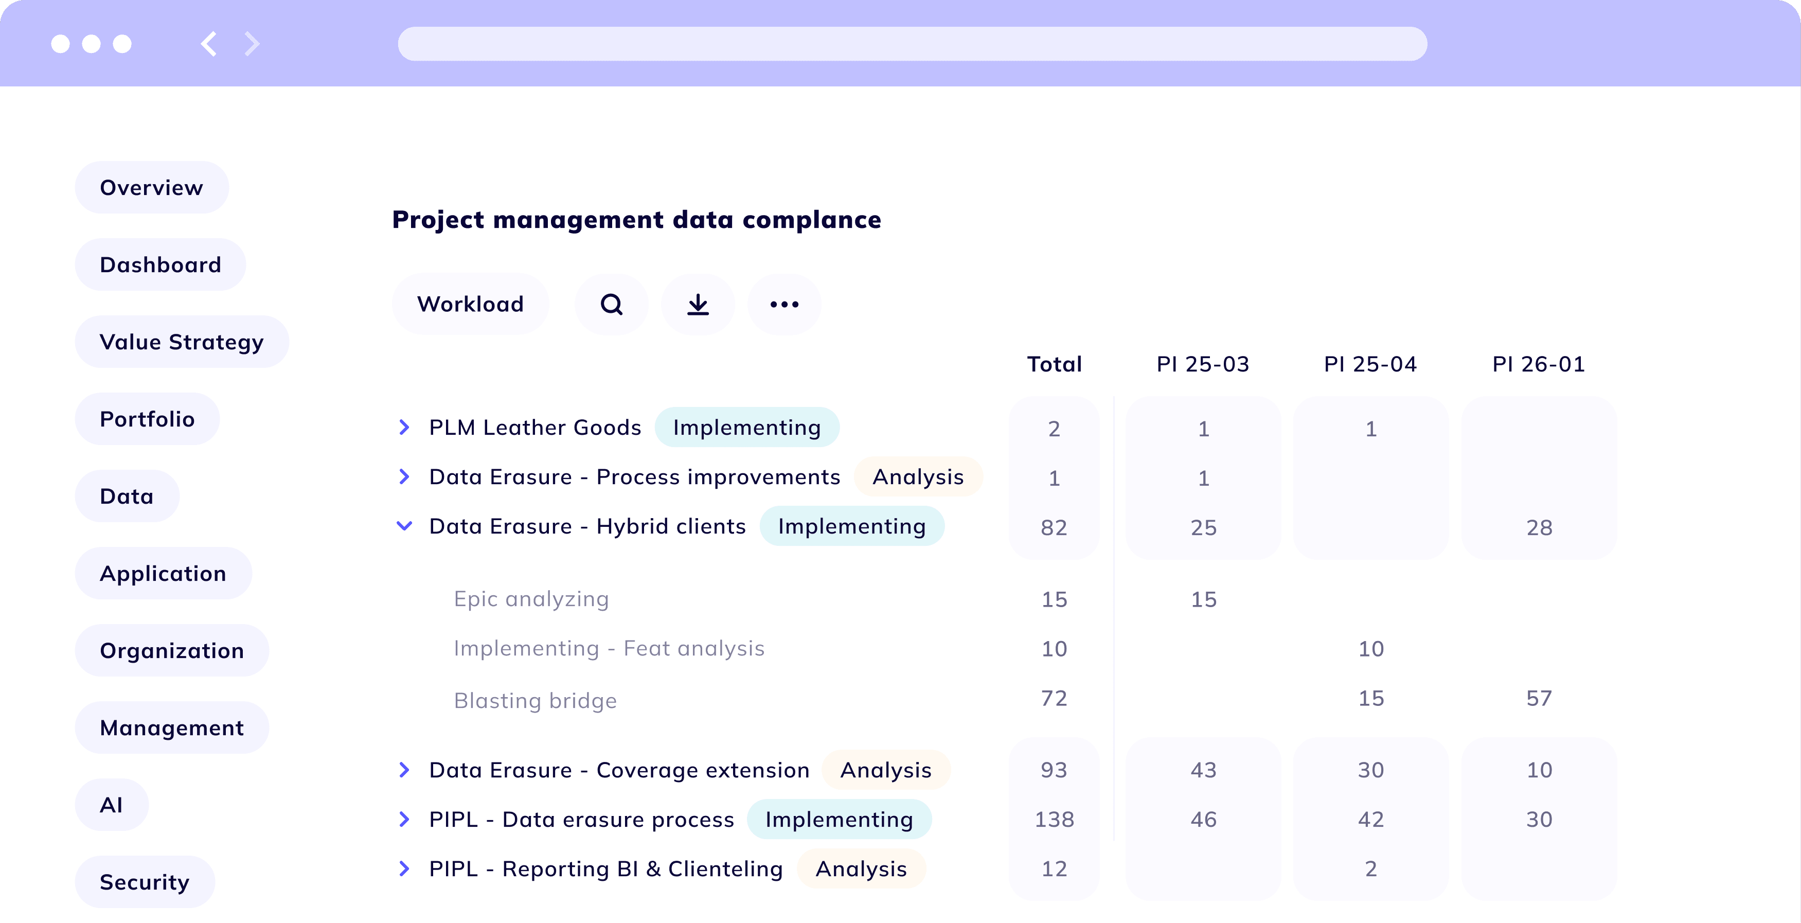Select the Blasting bridge sub-item
Image resolution: width=1801 pixels, height=923 pixels.
coord(535,701)
